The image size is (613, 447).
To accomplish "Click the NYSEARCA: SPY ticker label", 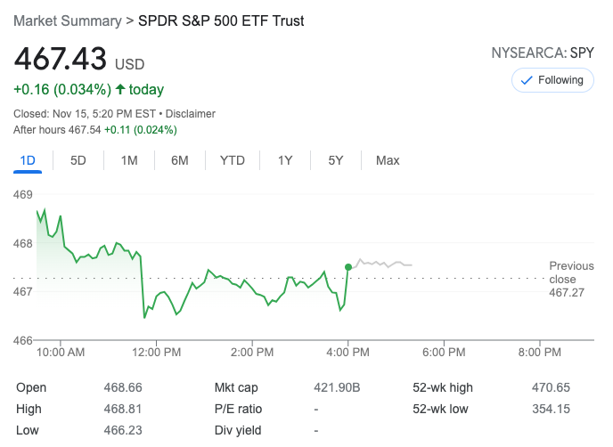I will pos(542,53).
